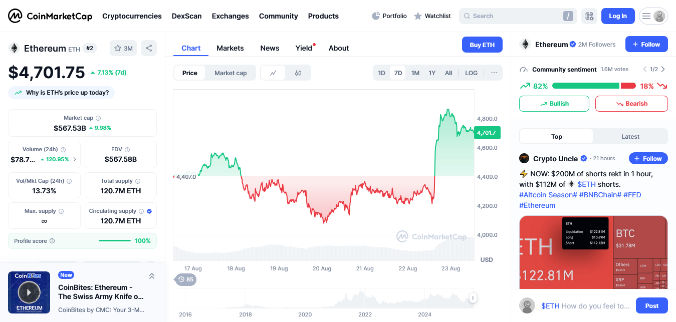
Task: Open the hamburger profile menu
Action: point(653,16)
